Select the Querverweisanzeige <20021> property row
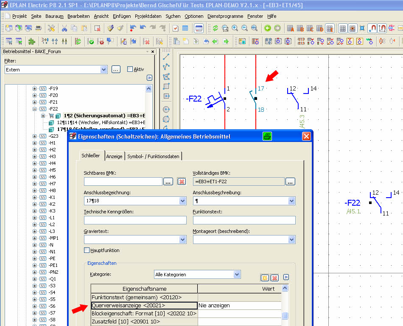The width and height of the screenshot is (403, 326). [186, 306]
